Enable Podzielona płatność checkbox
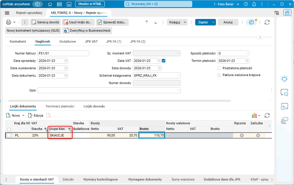The width and height of the screenshot is (294, 185). pyautogui.click(x=219, y=68)
